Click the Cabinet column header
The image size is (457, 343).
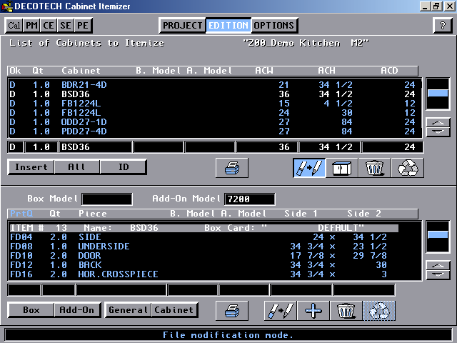81,71
